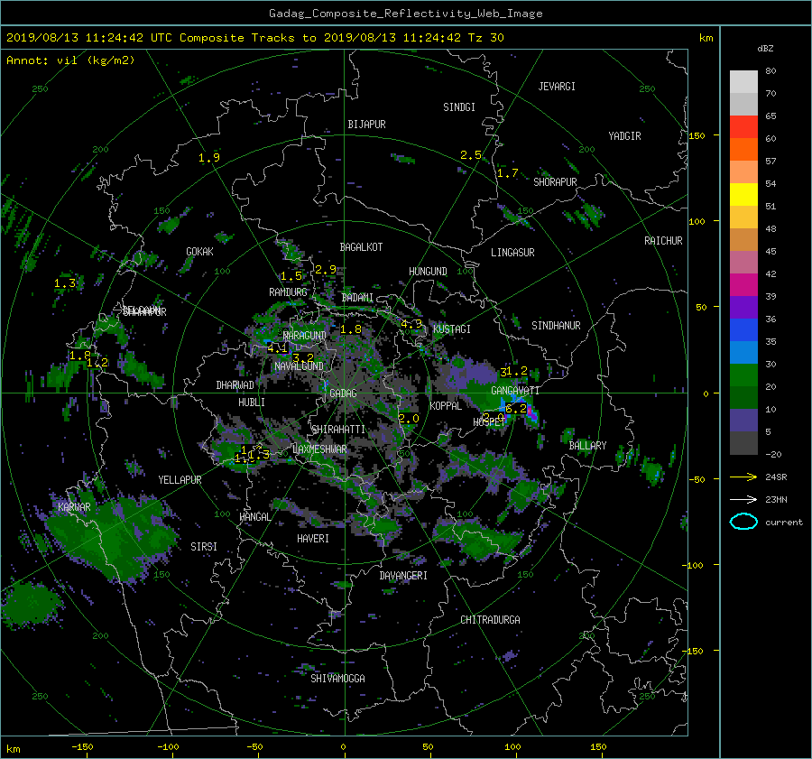Screen dimensions: 812x759
Task: Click the SINDGI city label
Action: (x=459, y=107)
